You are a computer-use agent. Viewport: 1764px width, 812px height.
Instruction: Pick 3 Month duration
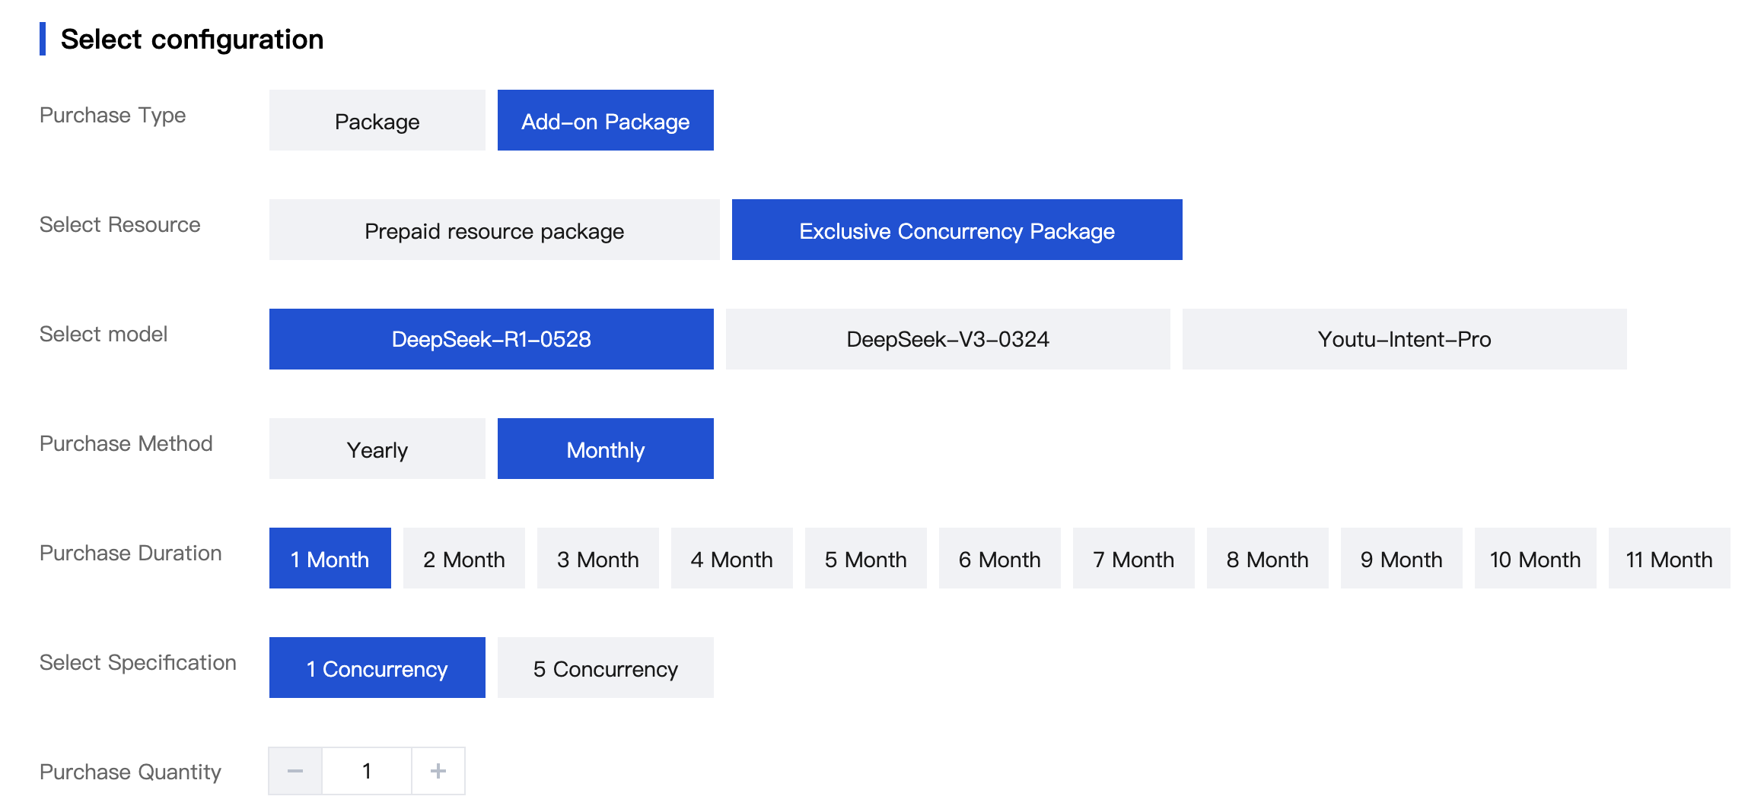coord(597,558)
